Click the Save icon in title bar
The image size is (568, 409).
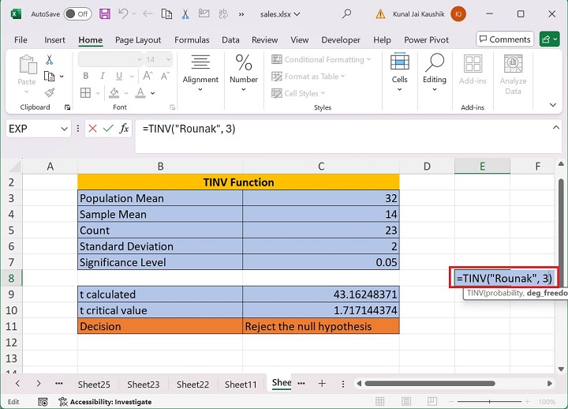[x=105, y=14]
